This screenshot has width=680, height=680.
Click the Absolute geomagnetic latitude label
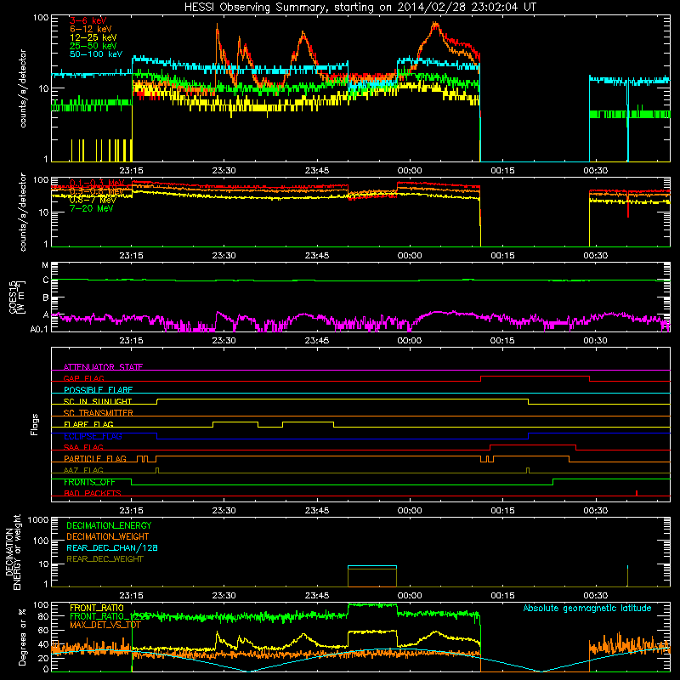point(587,609)
